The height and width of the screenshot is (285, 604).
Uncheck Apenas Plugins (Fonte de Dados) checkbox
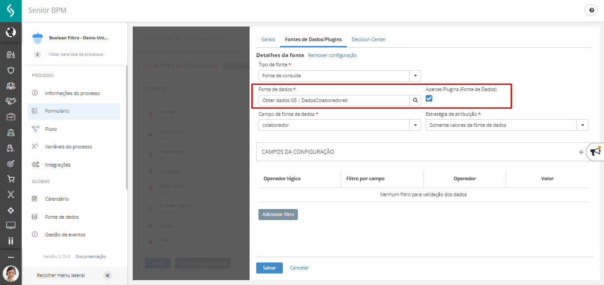pyautogui.click(x=429, y=99)
